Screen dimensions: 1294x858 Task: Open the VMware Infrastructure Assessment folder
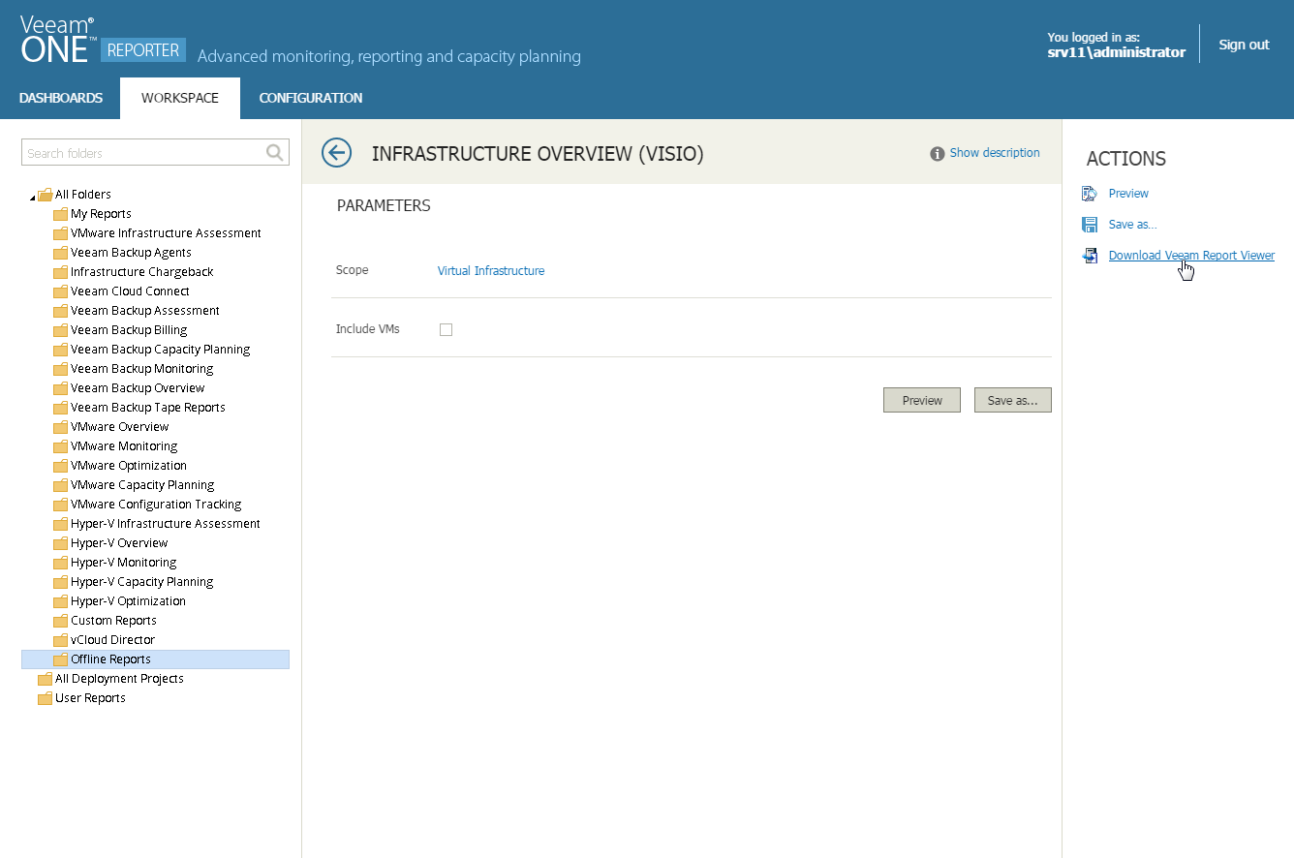166,233
